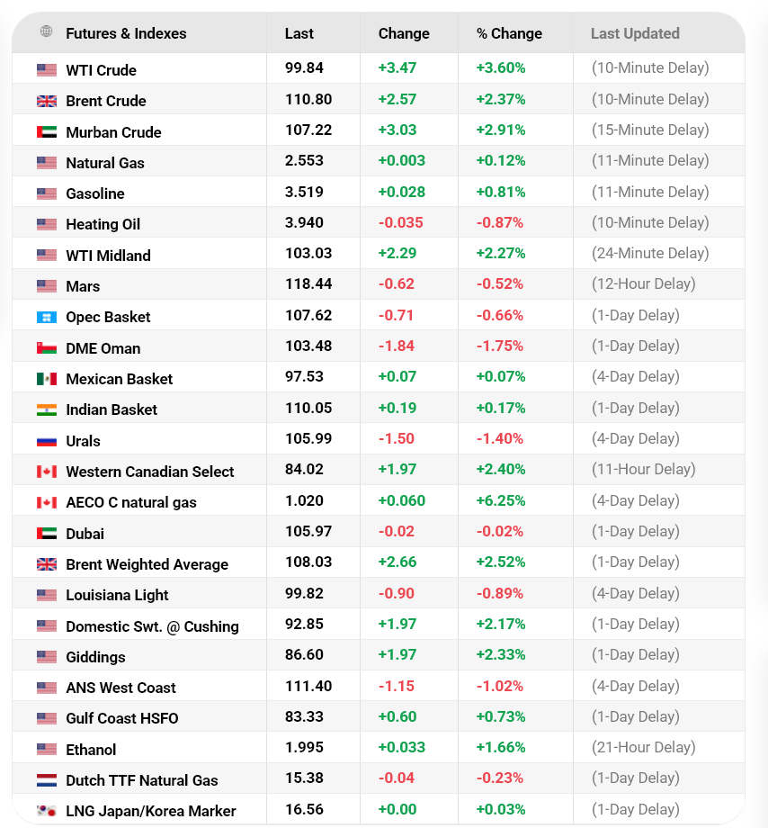The height and width of the screenshot is (828, 768).
Task: Click the Indian flag next to Indian Basket
Action: 47,408
